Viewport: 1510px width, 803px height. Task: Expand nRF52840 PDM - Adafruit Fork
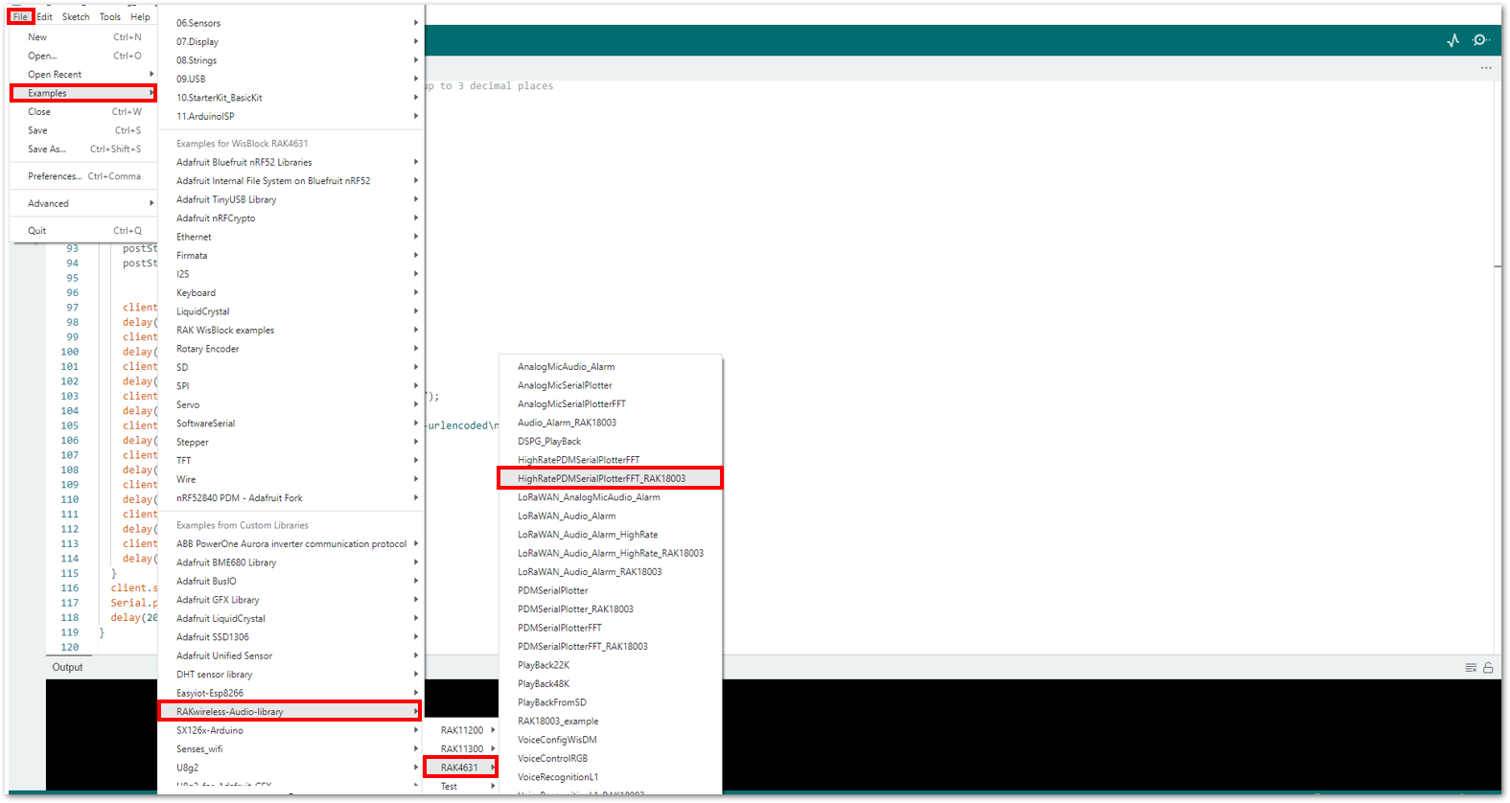[x=291, y=498]
